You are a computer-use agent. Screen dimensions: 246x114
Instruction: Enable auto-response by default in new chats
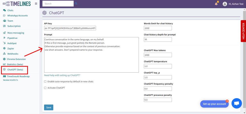pyautogui.click(x=45, y=82)
